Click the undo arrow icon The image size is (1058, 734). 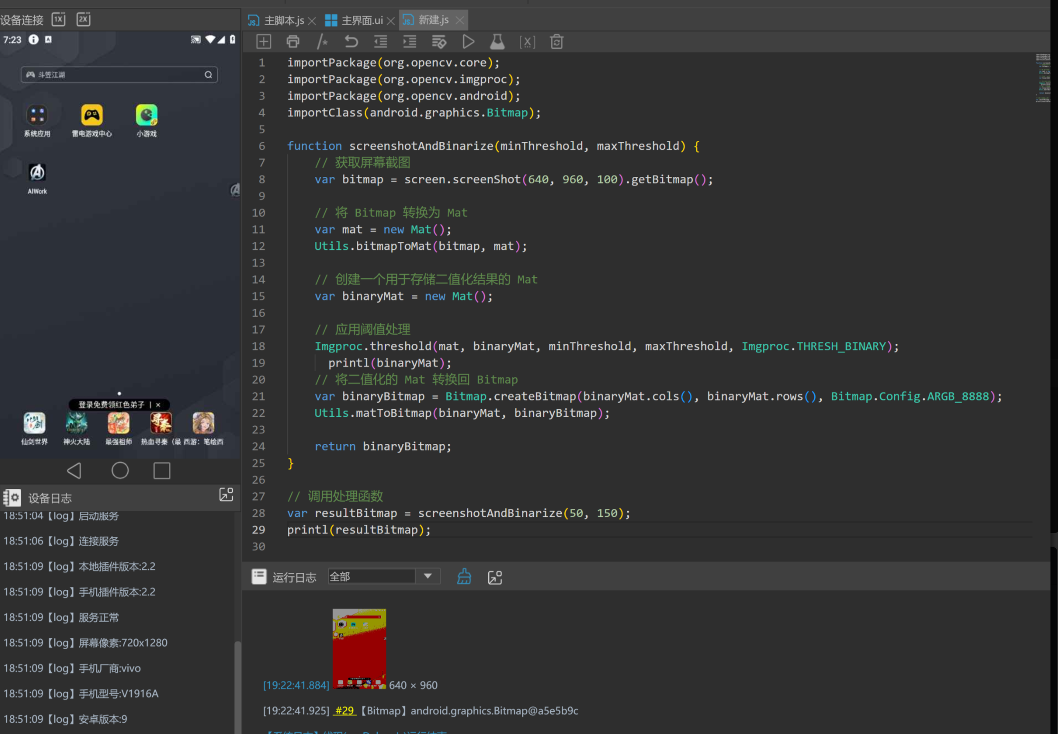point(351,42)
